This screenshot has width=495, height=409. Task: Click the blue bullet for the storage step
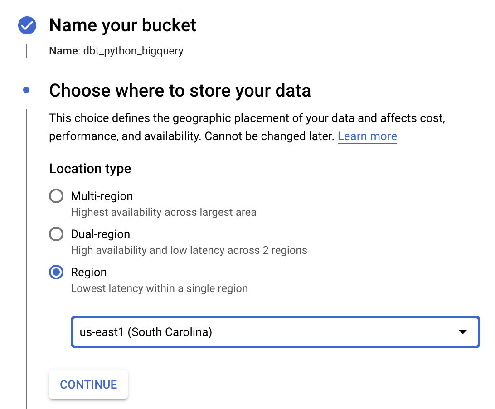pyautogui.click(x=26, y=90)
